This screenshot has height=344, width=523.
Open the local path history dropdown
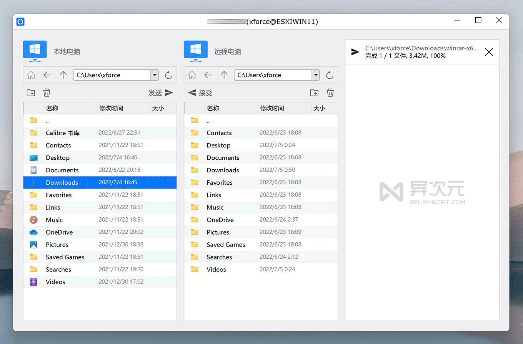click(x=155, y=75)
